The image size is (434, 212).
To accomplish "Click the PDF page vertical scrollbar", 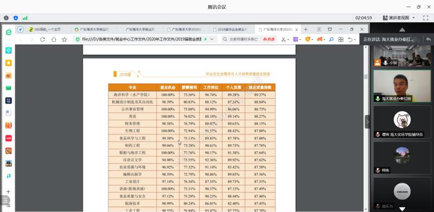I will tap(366, 128).
